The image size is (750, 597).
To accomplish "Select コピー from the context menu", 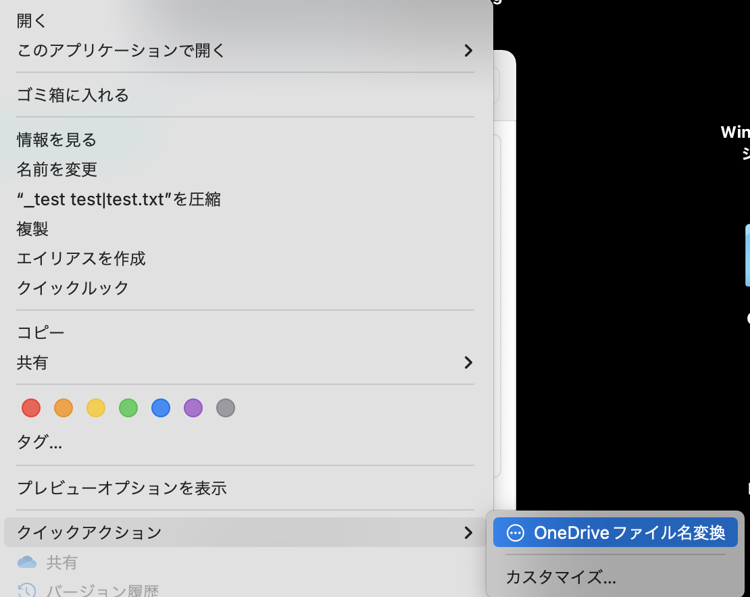I will pyautogui.click(x=40, y=333).
